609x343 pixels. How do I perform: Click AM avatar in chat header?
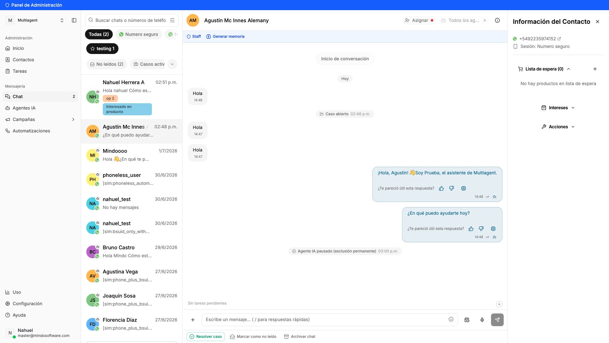point(193,20)
